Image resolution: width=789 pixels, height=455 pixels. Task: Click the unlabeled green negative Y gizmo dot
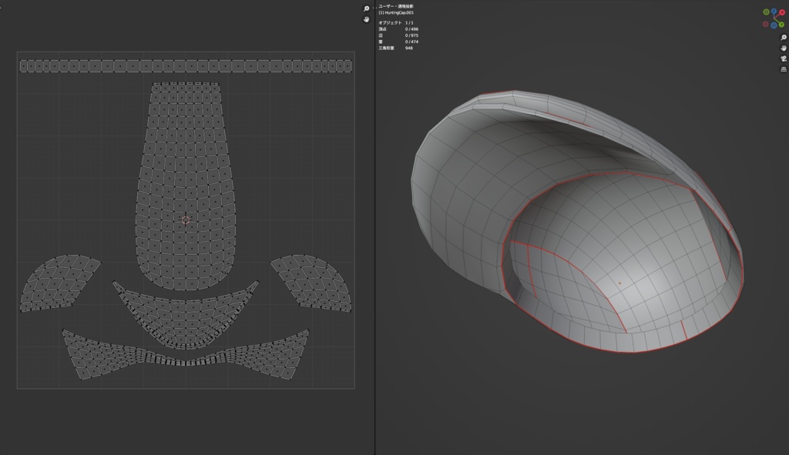click(x=767, y=12)
